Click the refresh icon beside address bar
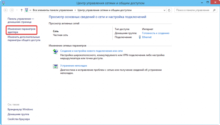 coord(169,10)
